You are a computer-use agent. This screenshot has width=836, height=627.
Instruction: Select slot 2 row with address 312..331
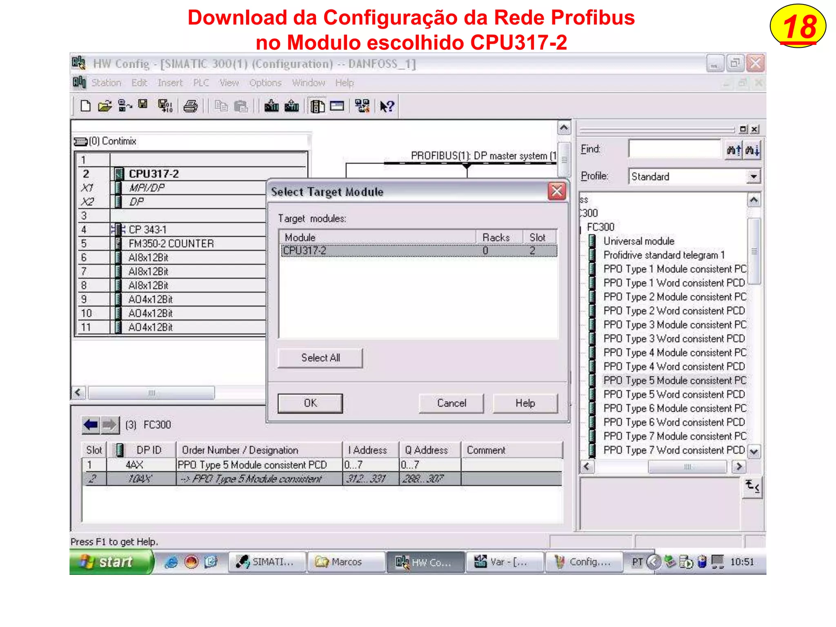[322, 479]
